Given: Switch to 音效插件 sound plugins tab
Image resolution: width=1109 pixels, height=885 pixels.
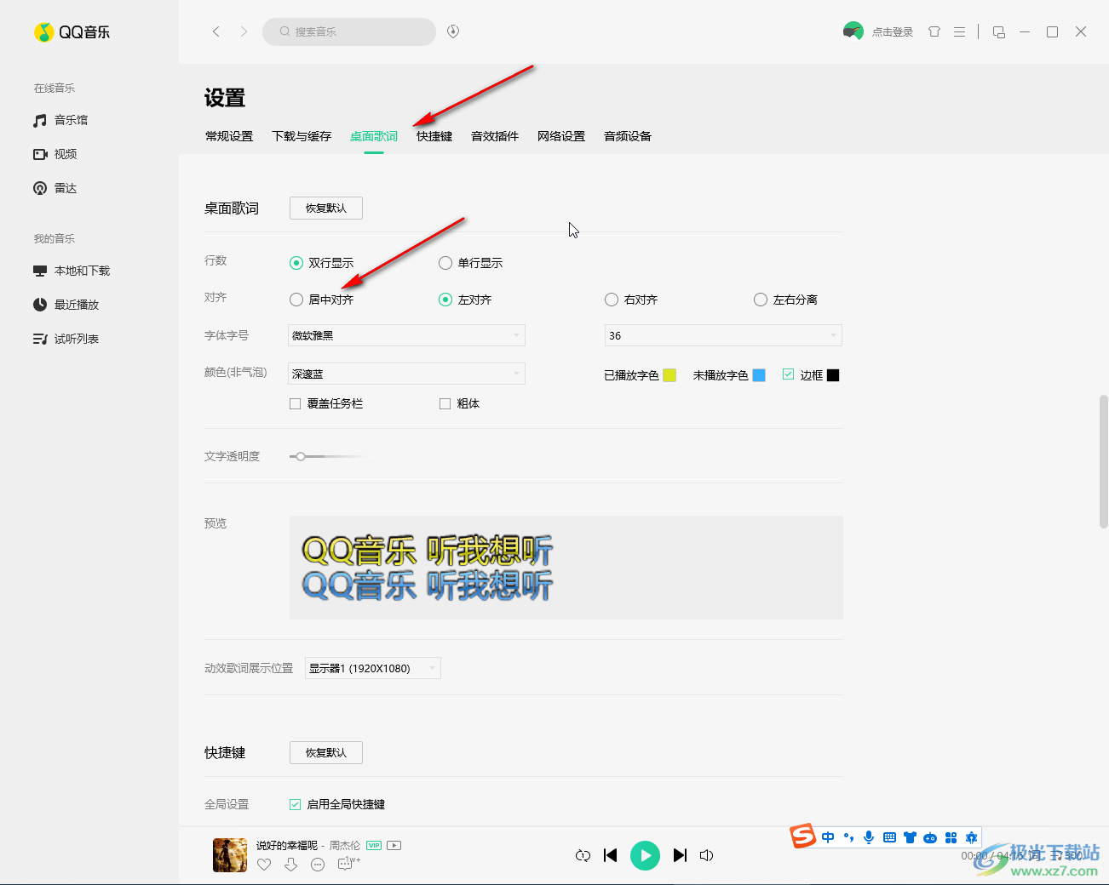Looking at the screenshot, I should pyautogui.click(x=495, y=136).
